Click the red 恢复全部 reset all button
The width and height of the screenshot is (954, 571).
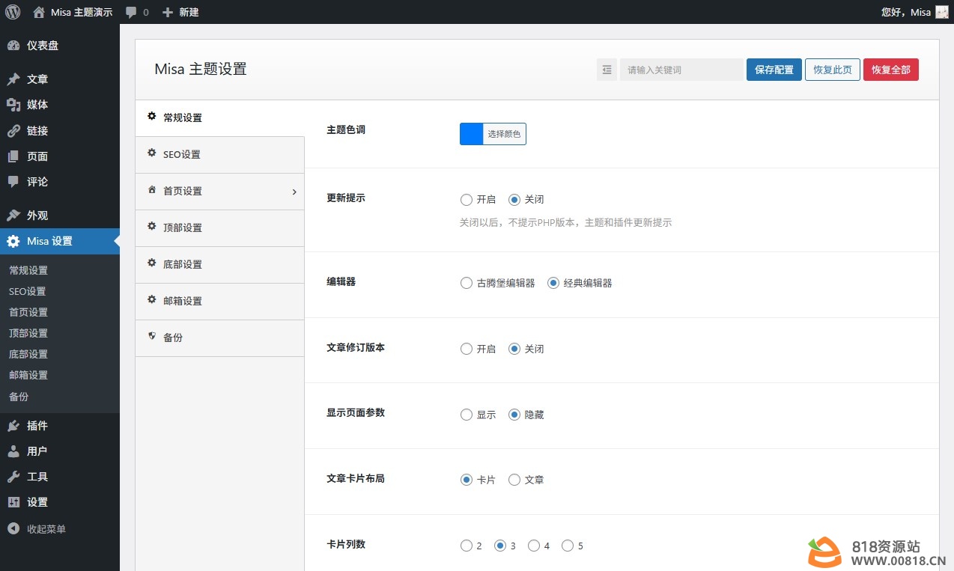pos(891,70)
